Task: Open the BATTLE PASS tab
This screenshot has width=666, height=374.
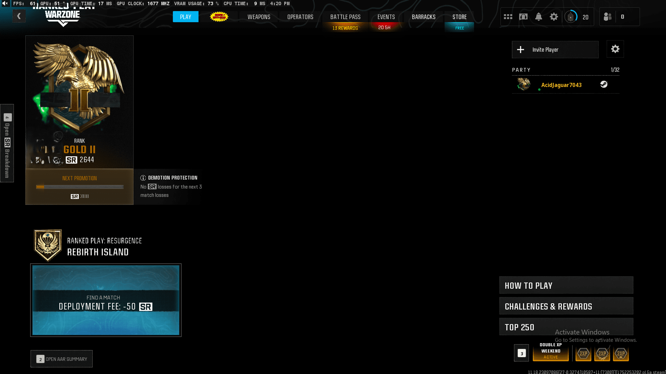Action: (345, 17)
